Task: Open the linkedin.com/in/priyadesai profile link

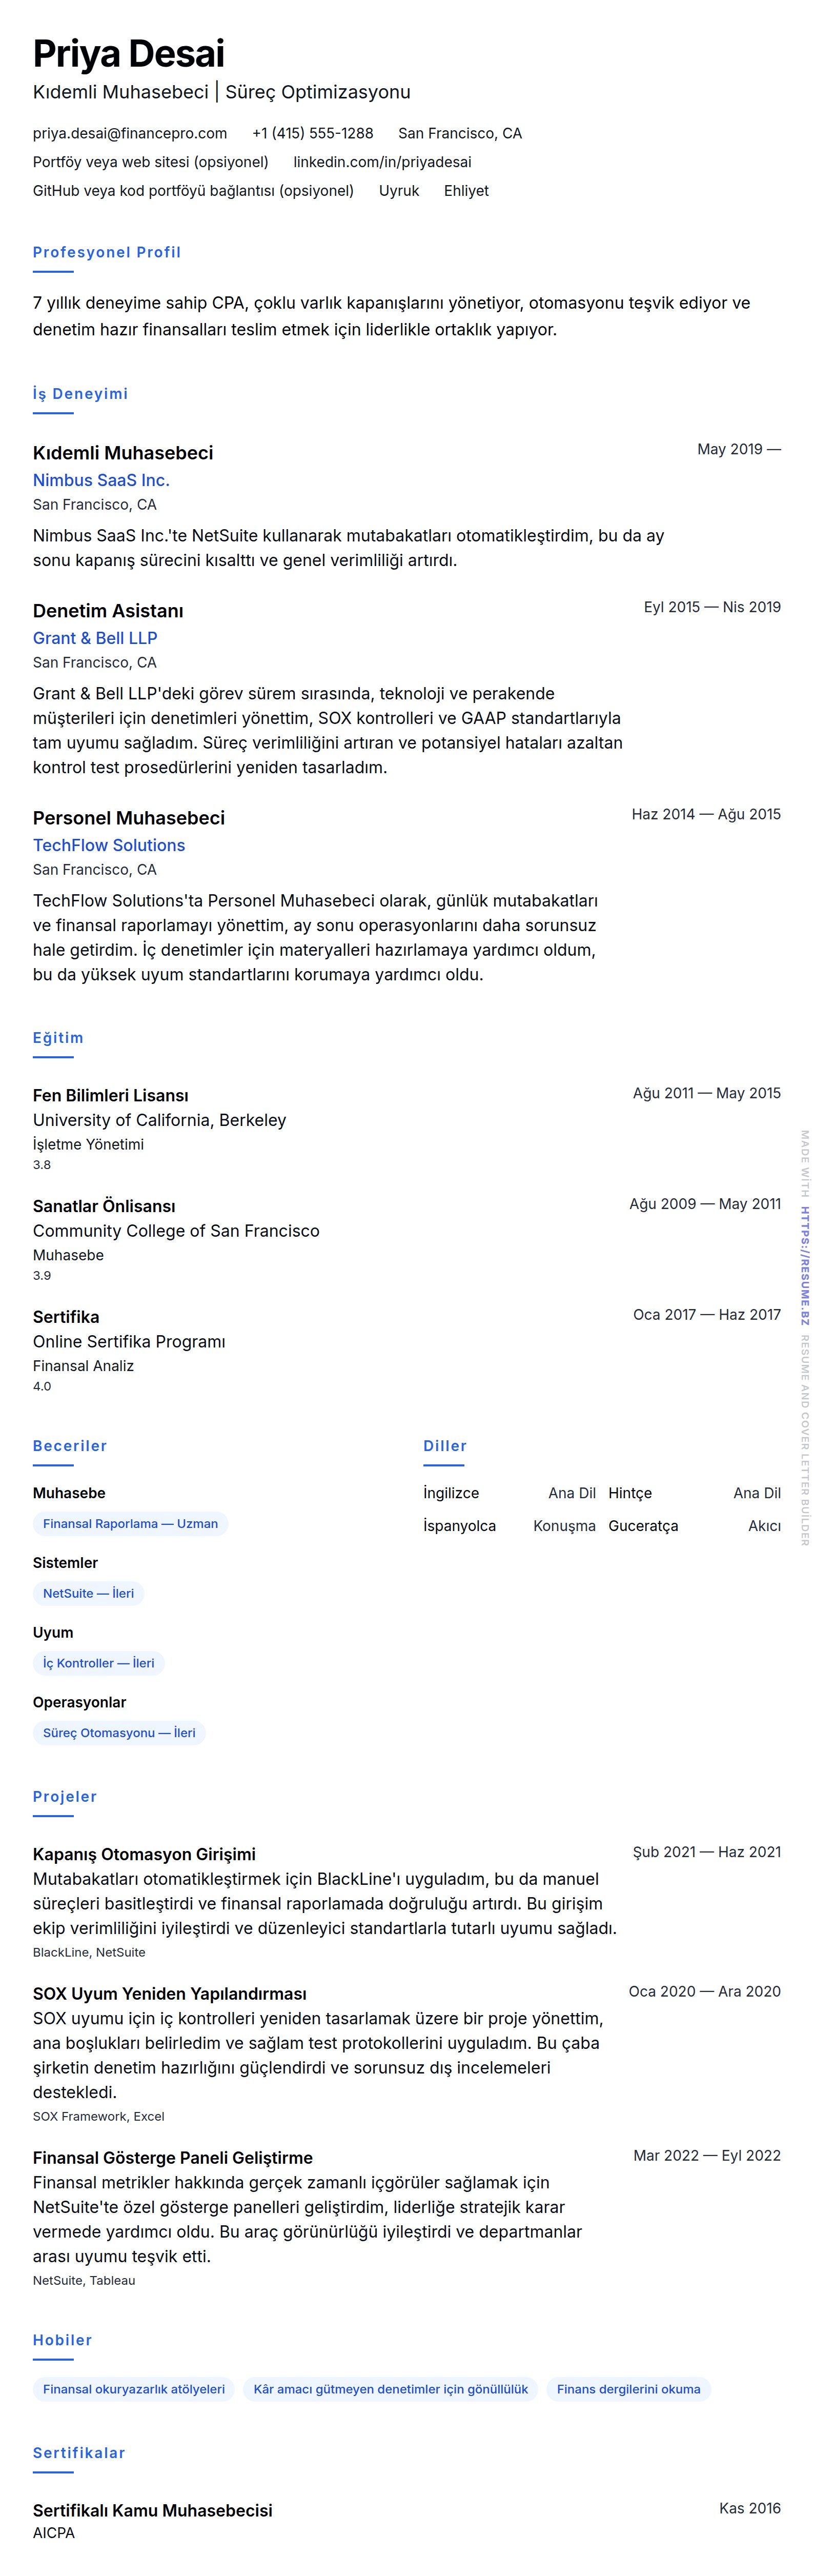Action: (382, 162)
